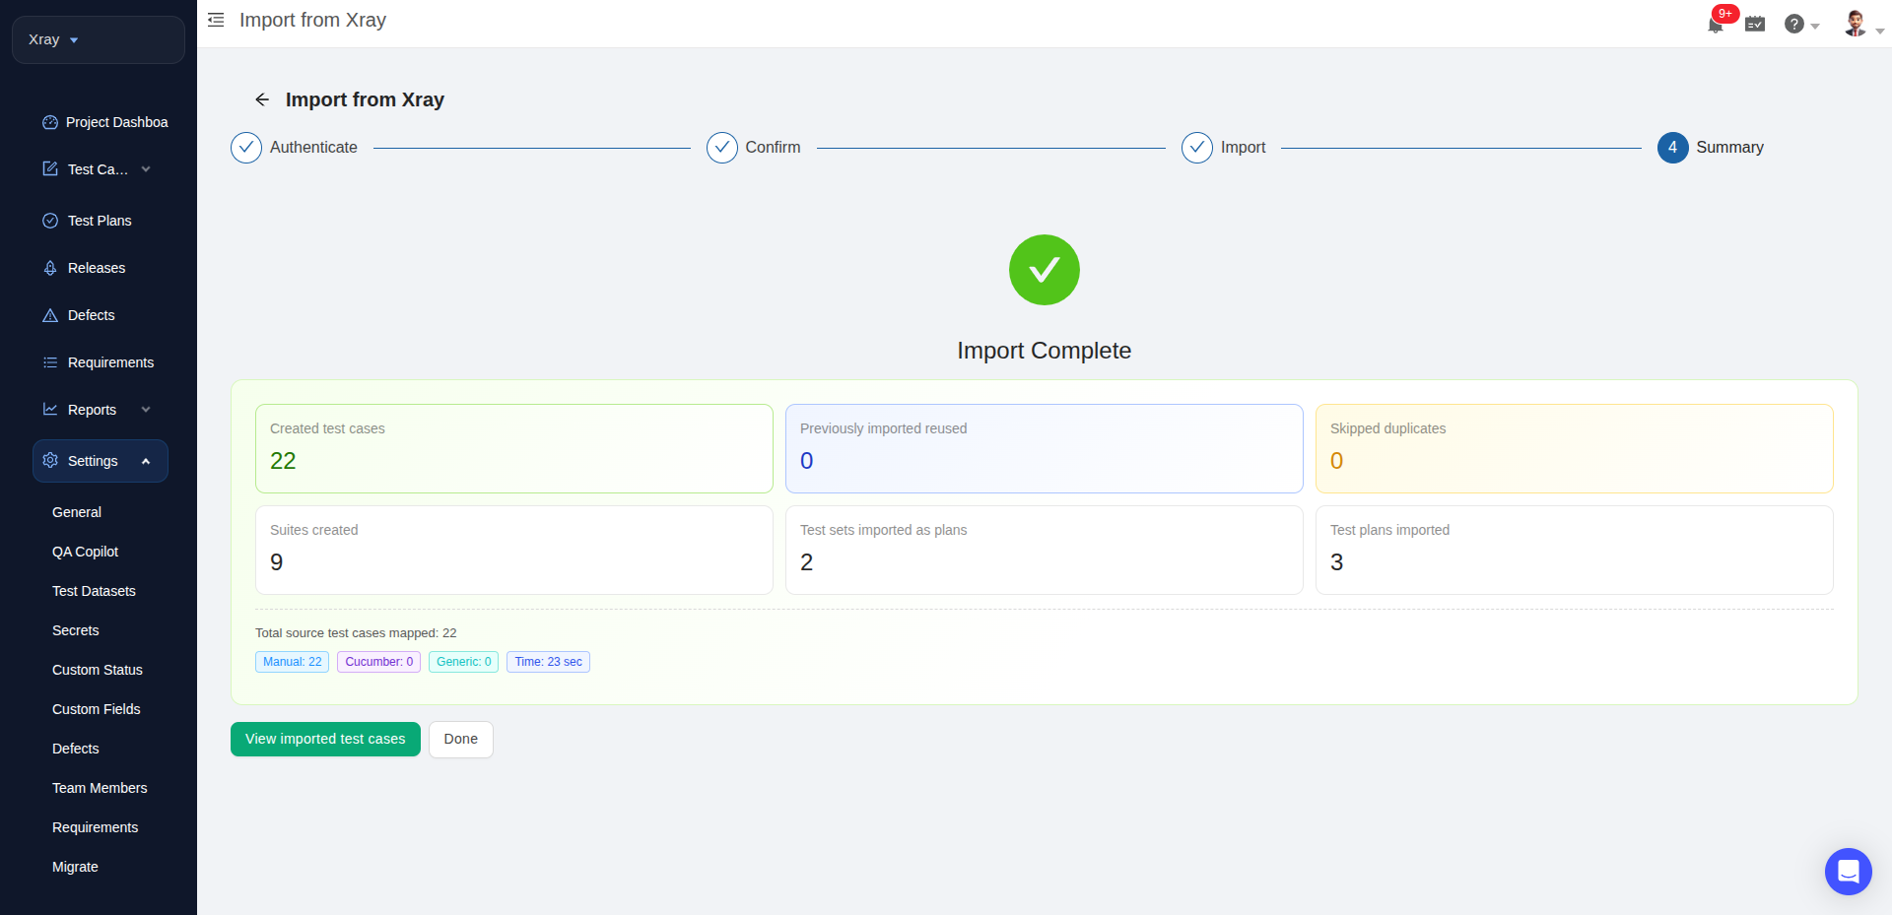Click Total source test cases mapped text

[356, 633]
